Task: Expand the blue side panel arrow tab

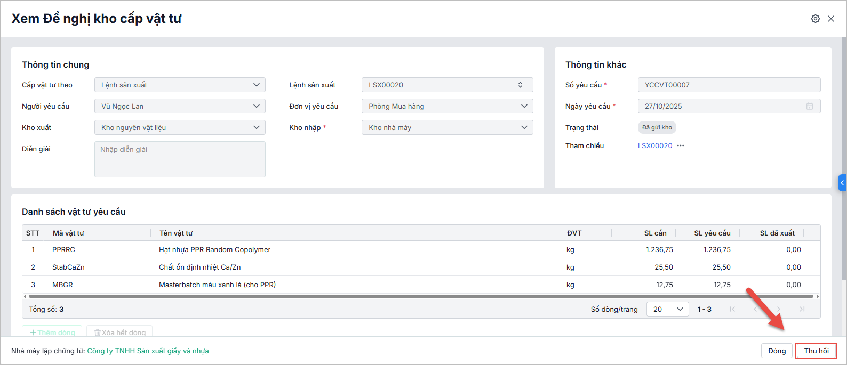Action: [x=842, y=183]
